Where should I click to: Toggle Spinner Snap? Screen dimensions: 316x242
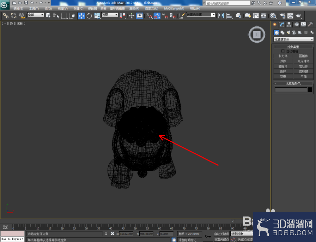(173, 15)
